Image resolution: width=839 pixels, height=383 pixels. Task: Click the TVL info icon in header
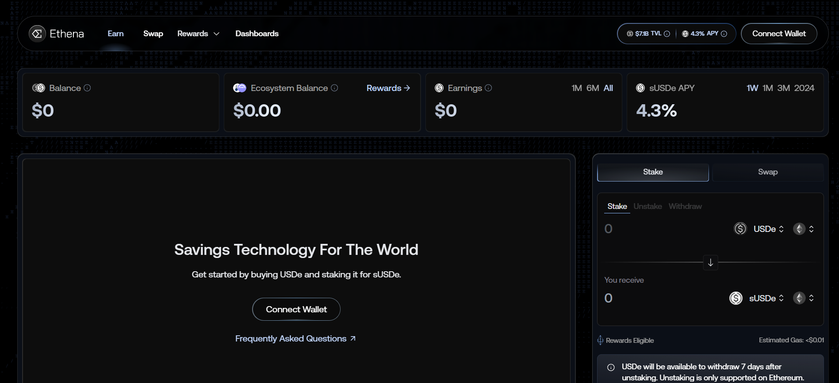pos(667,34)
